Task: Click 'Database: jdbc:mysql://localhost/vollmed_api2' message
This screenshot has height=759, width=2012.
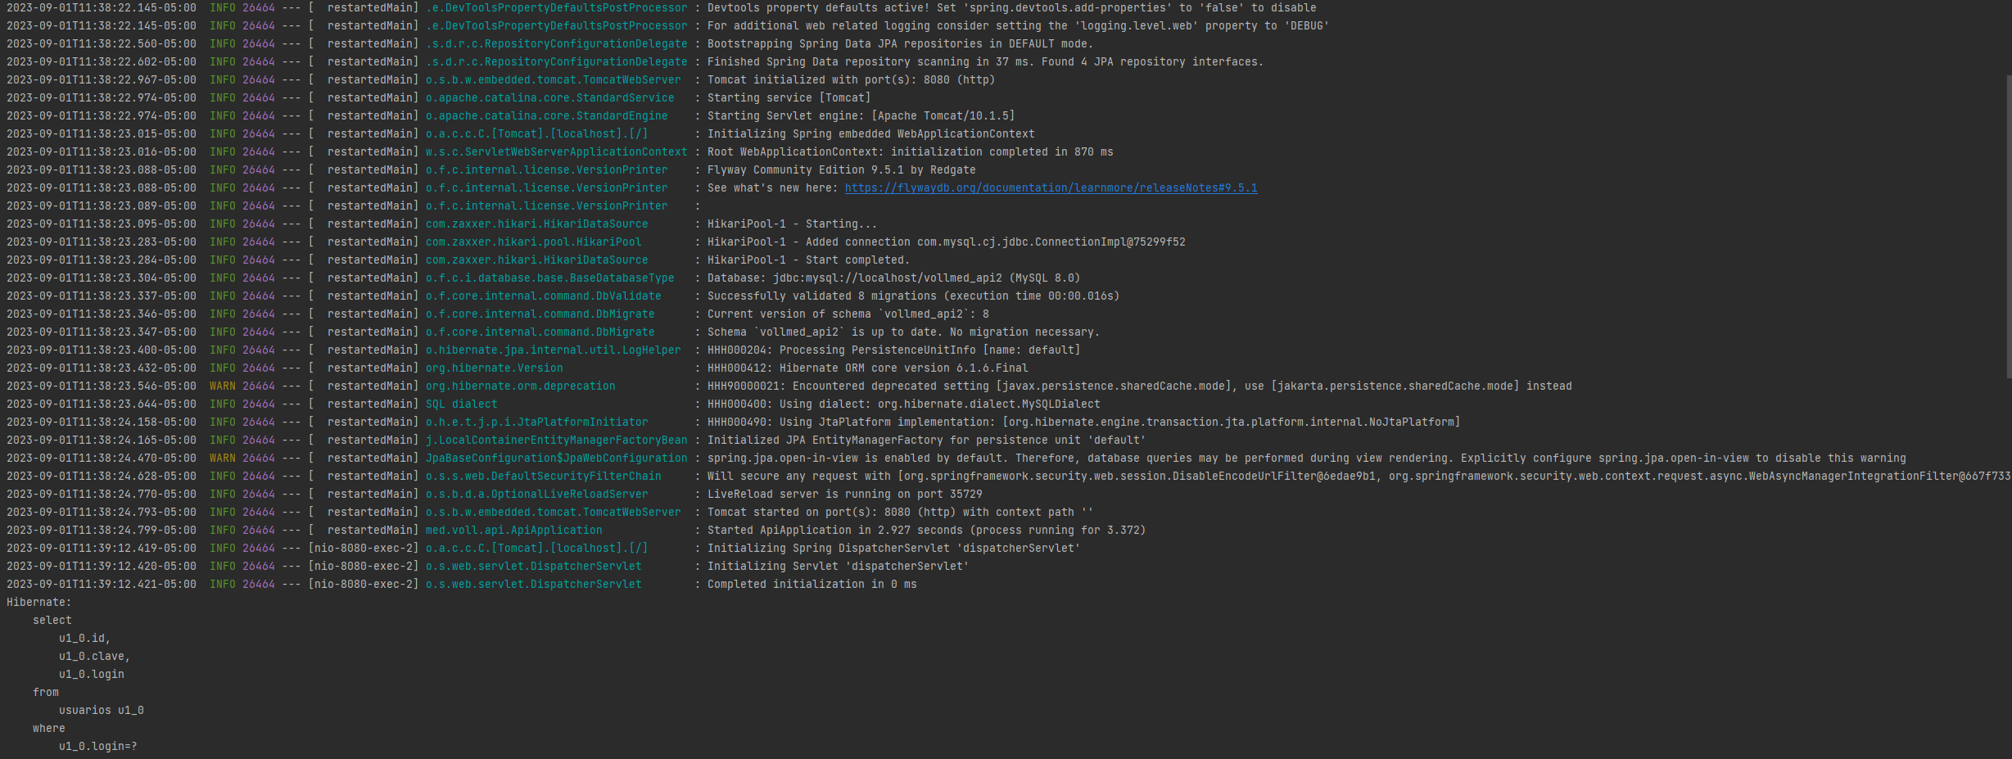Action: tap(893, 278)
